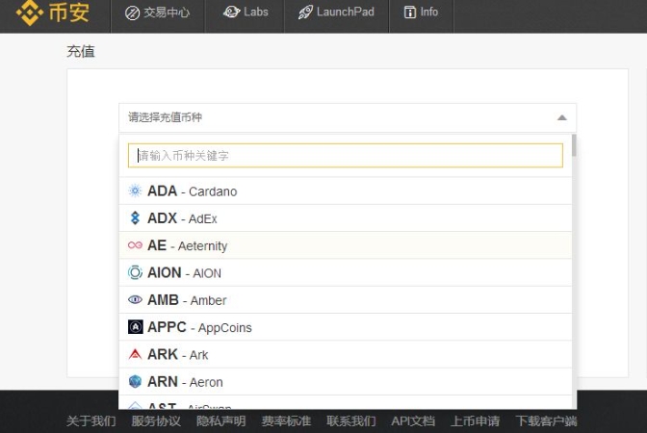
Task: Open the 下载客户端 footer link
Action: click(x=546, y=421)
